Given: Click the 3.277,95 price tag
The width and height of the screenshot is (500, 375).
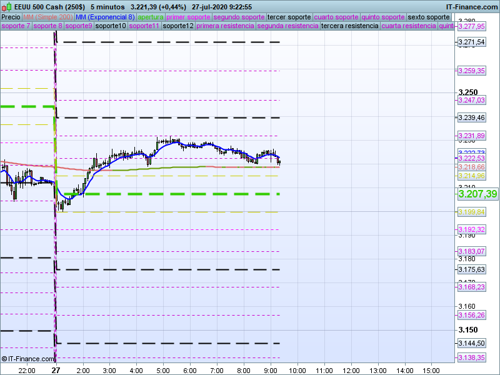Looking at the screenshot, I should 471,26.
